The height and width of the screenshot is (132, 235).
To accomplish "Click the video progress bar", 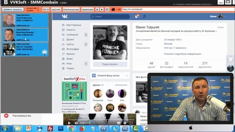I will [x=100, y=120].
